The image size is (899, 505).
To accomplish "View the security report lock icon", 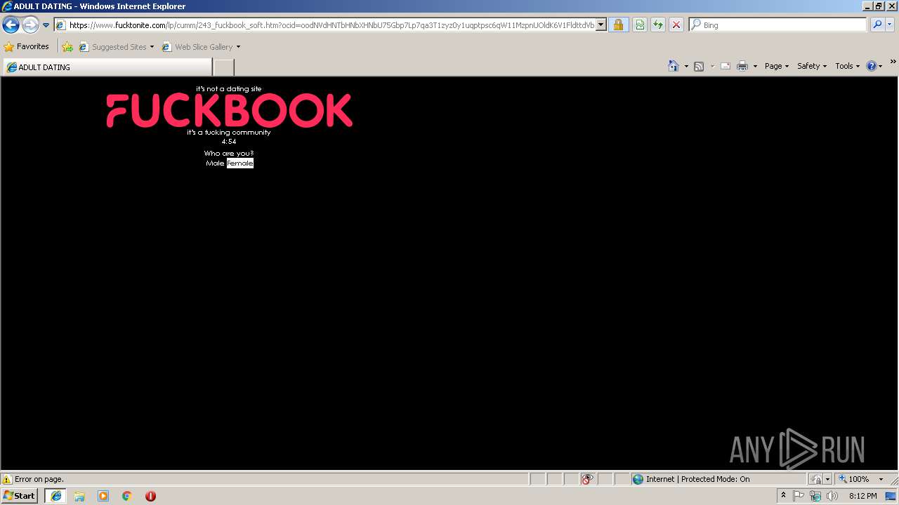I will click(x=618, y=25).
